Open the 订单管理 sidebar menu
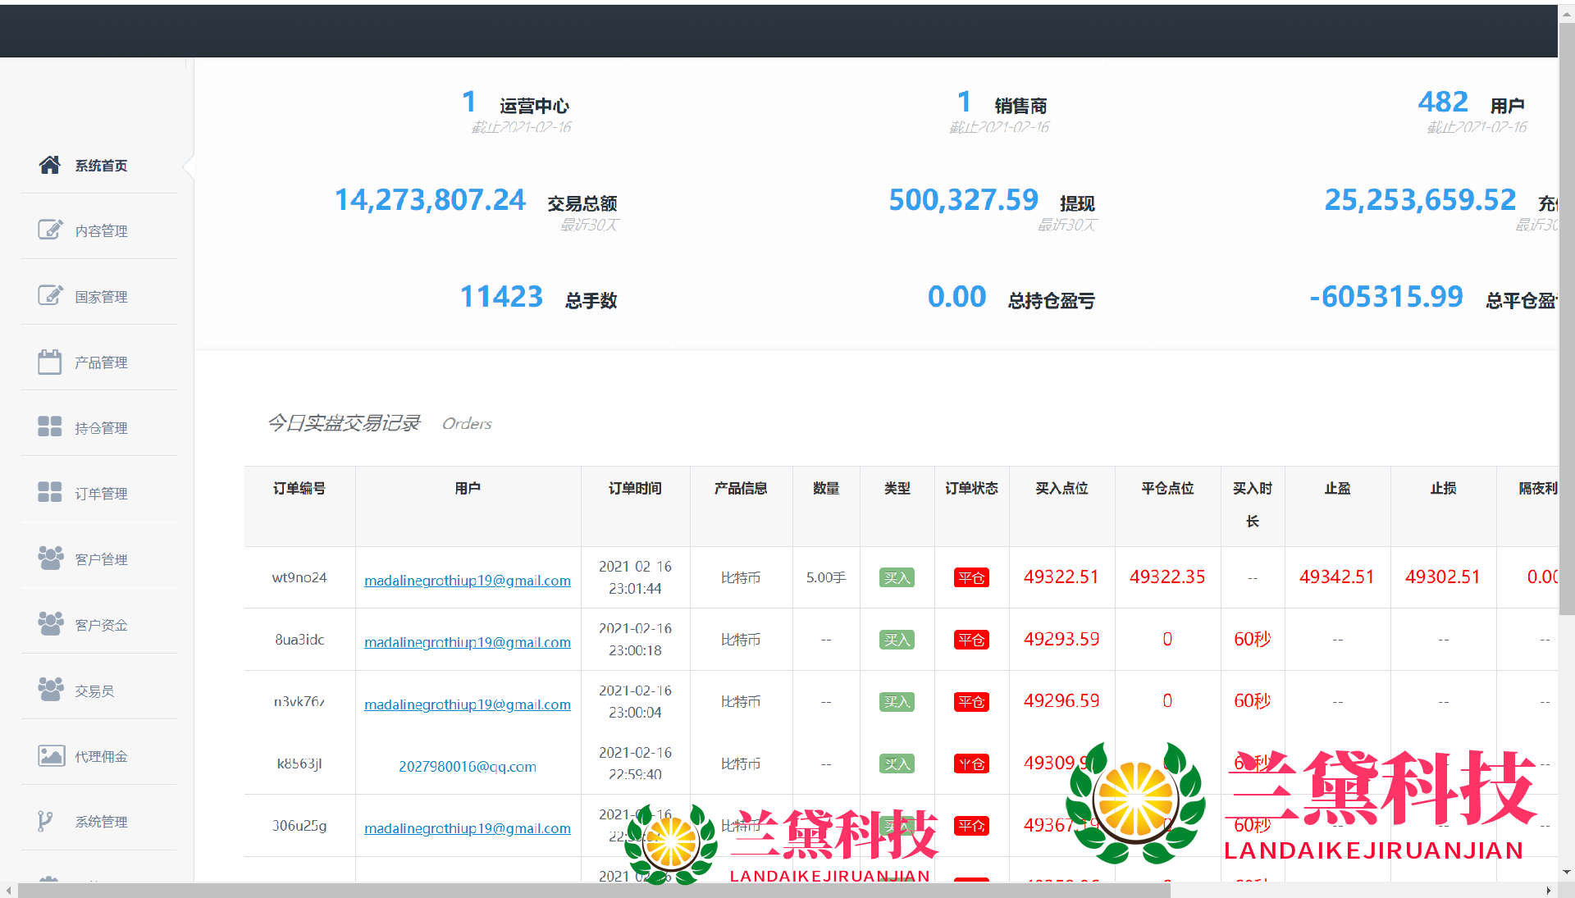 pyautogui.click(x=100, y=494)
